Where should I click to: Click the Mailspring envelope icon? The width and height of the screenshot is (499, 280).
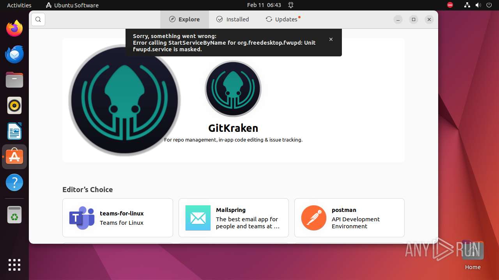pos(198,218)
